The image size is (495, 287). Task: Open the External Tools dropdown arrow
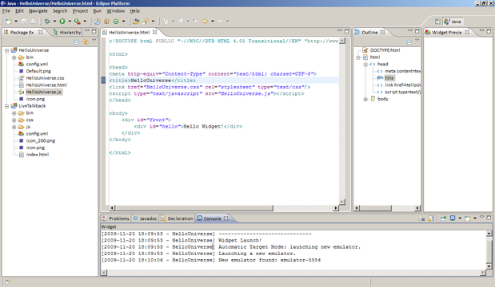point(85,22)
